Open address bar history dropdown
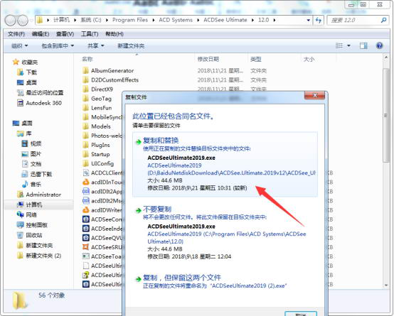This screenshot has height=316, width=394. coord(309,20)
